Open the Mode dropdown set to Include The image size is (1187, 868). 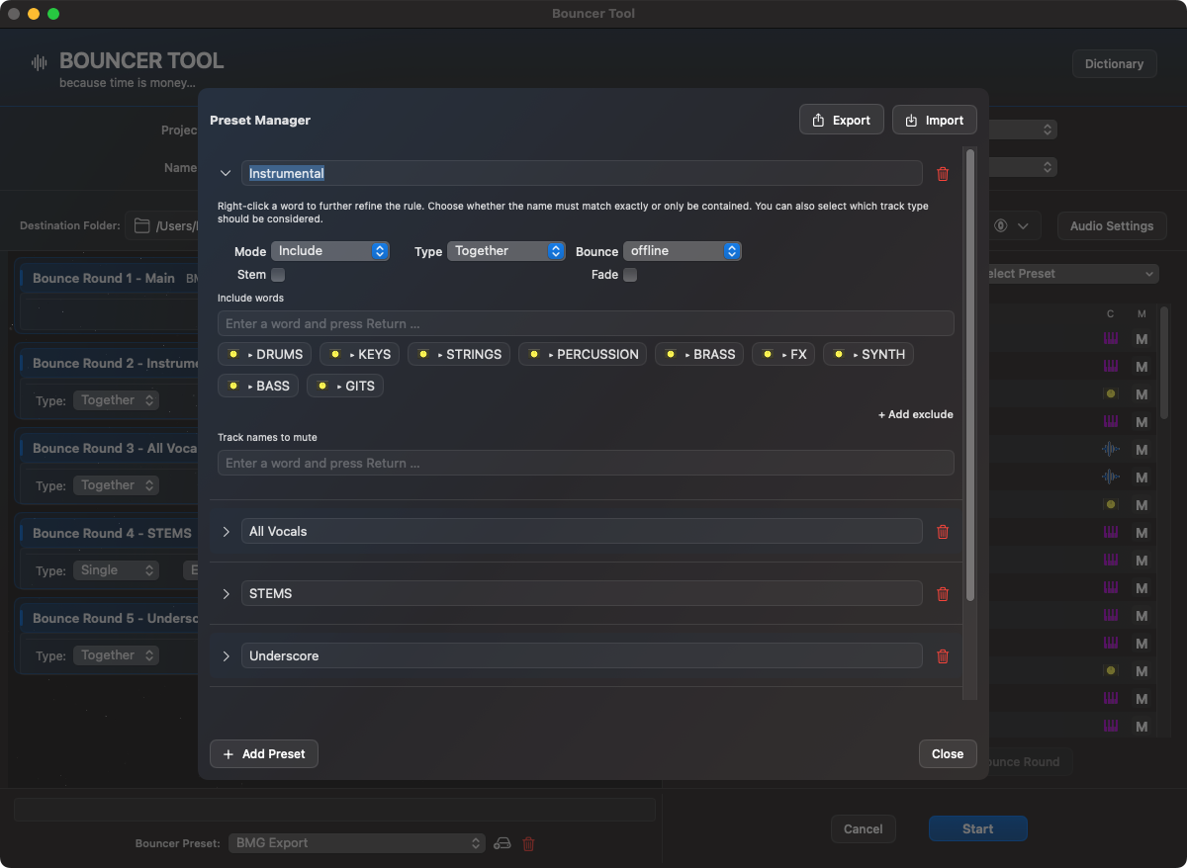330,251
